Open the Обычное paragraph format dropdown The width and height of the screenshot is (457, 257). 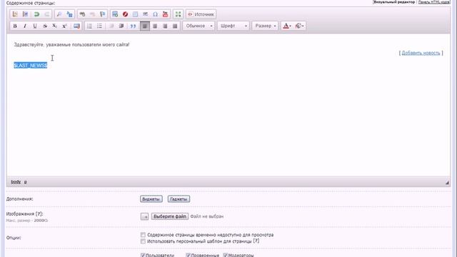(199, 26)
